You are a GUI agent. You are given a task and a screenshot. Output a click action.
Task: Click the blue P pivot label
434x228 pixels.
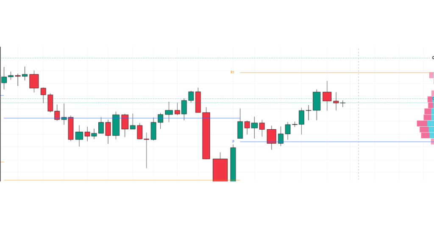(x=233, y=142)
